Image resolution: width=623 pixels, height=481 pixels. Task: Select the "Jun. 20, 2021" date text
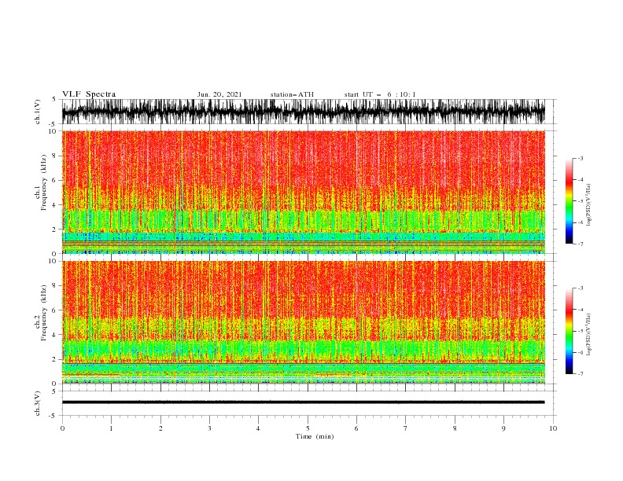[x=219, y=94]
